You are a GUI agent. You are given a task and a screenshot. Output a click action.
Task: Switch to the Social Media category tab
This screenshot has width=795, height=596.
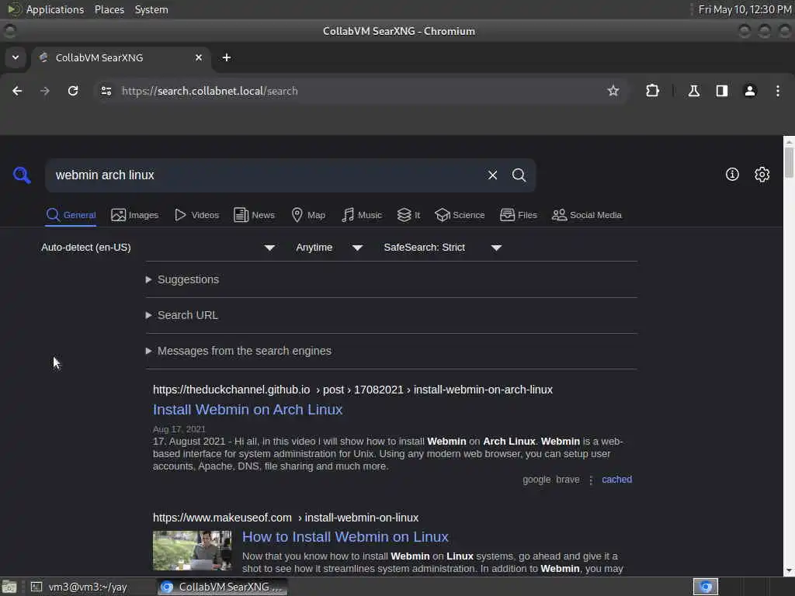(x=587, y=215)
